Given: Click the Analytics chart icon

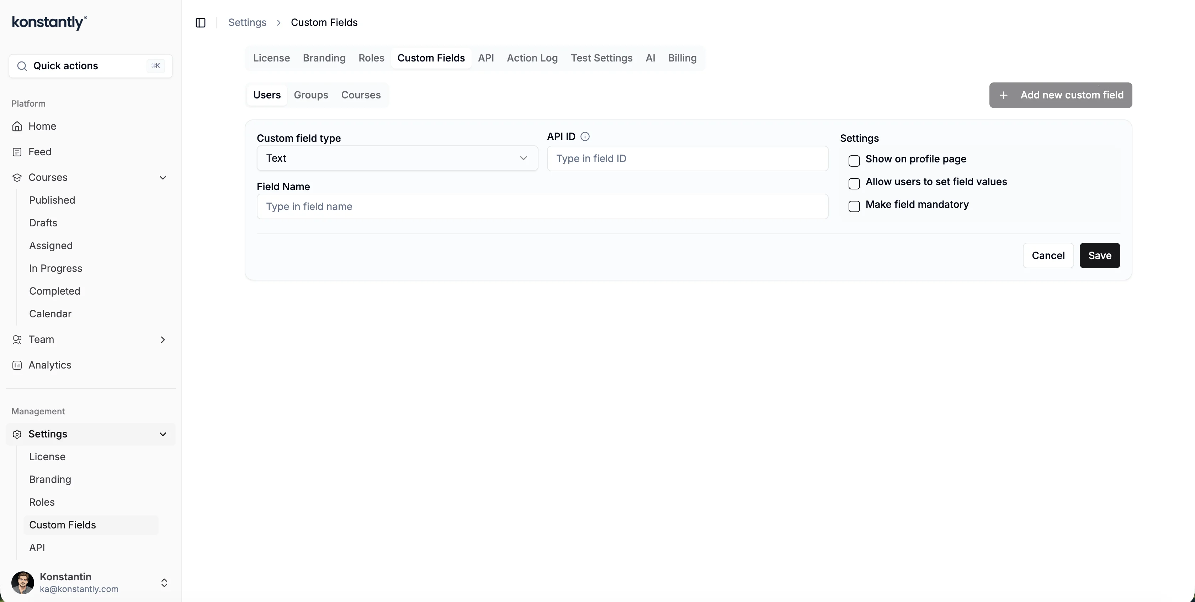Looking at the screenshot, I should [x=17, y=365].
